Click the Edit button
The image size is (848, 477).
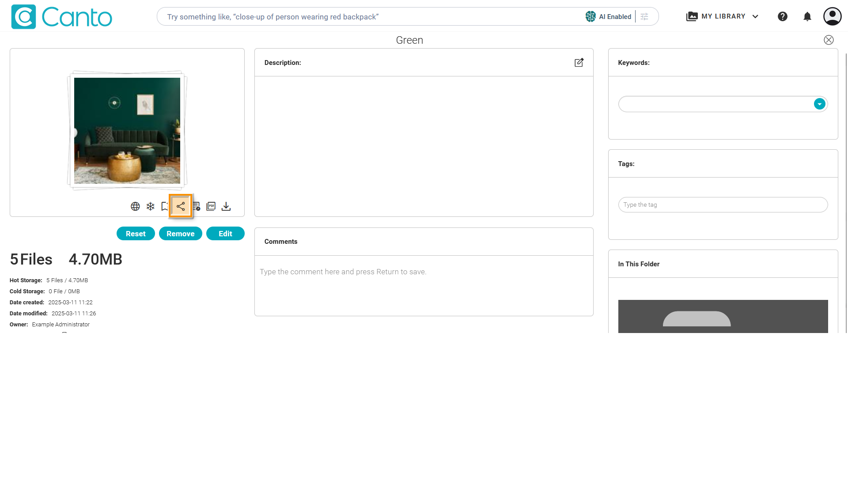tap(225, 234)
